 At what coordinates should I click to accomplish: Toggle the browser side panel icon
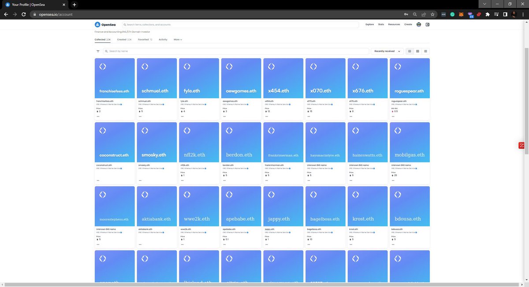click(505, 14)
